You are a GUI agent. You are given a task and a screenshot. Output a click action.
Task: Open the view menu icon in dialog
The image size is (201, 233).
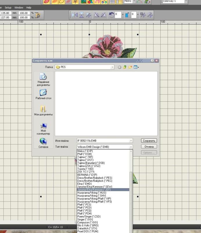point(136,67)
